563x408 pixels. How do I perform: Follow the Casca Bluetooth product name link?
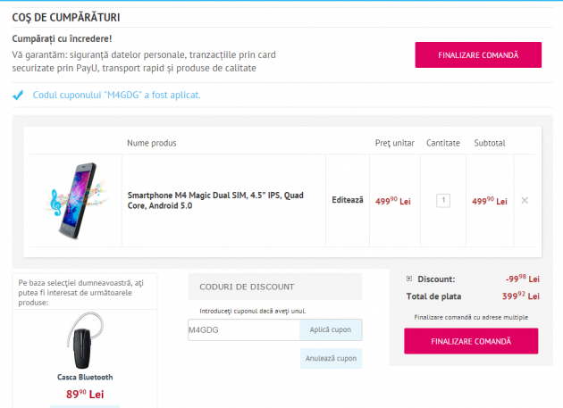[x=85, y=377]
